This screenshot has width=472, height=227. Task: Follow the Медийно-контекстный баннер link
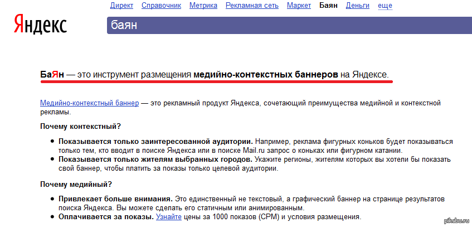point(89,103)
